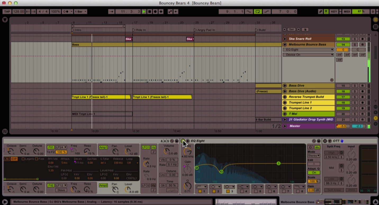
Task: Click the tempo field showing 128.00
Action: (19, 12)
